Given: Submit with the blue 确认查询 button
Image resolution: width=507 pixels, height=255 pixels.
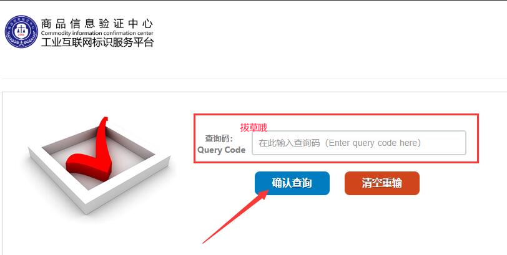Looking at the screenshot, I should (292, 183).
